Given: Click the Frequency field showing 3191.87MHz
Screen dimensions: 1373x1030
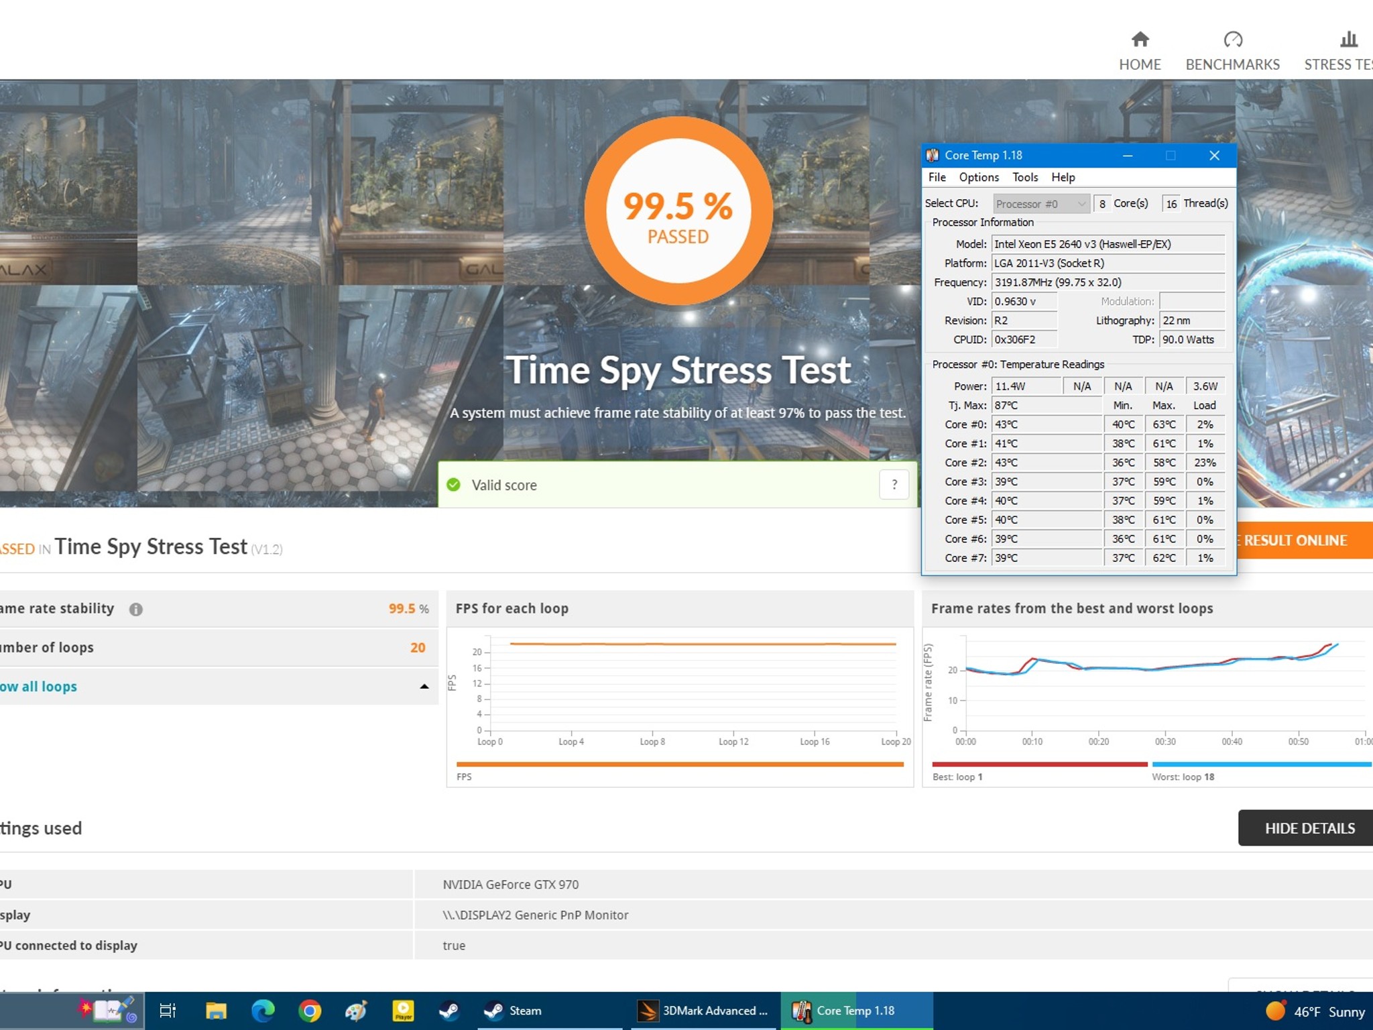Looking at the screenshot, I should (x=1108, y=282).
